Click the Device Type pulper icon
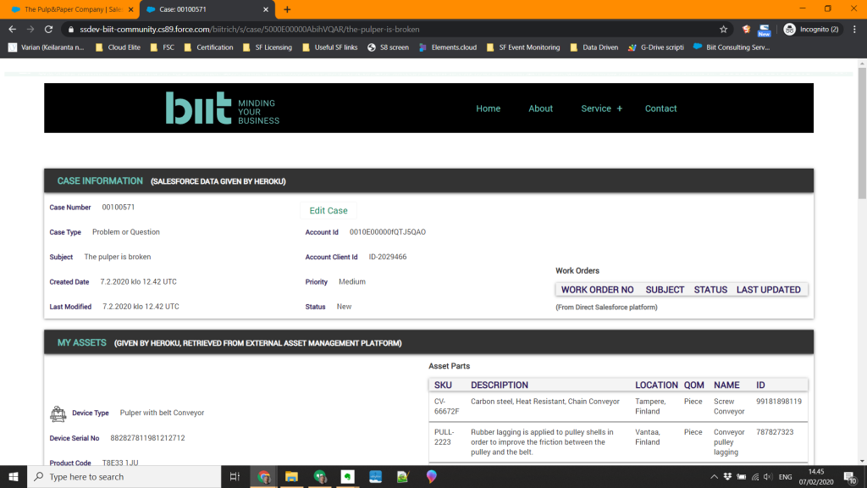This screenshot has width=867, height=488. point(58,413)
